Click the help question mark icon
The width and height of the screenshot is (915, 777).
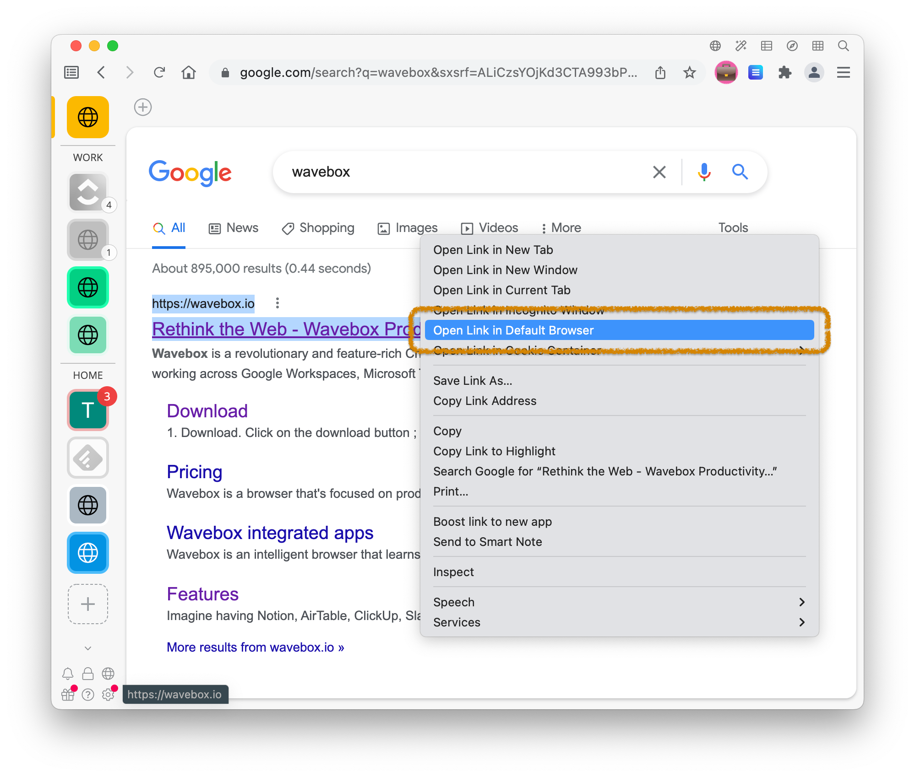(88, 695)
